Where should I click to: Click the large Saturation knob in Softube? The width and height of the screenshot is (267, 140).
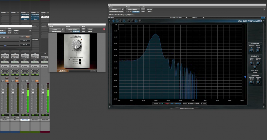76,44
